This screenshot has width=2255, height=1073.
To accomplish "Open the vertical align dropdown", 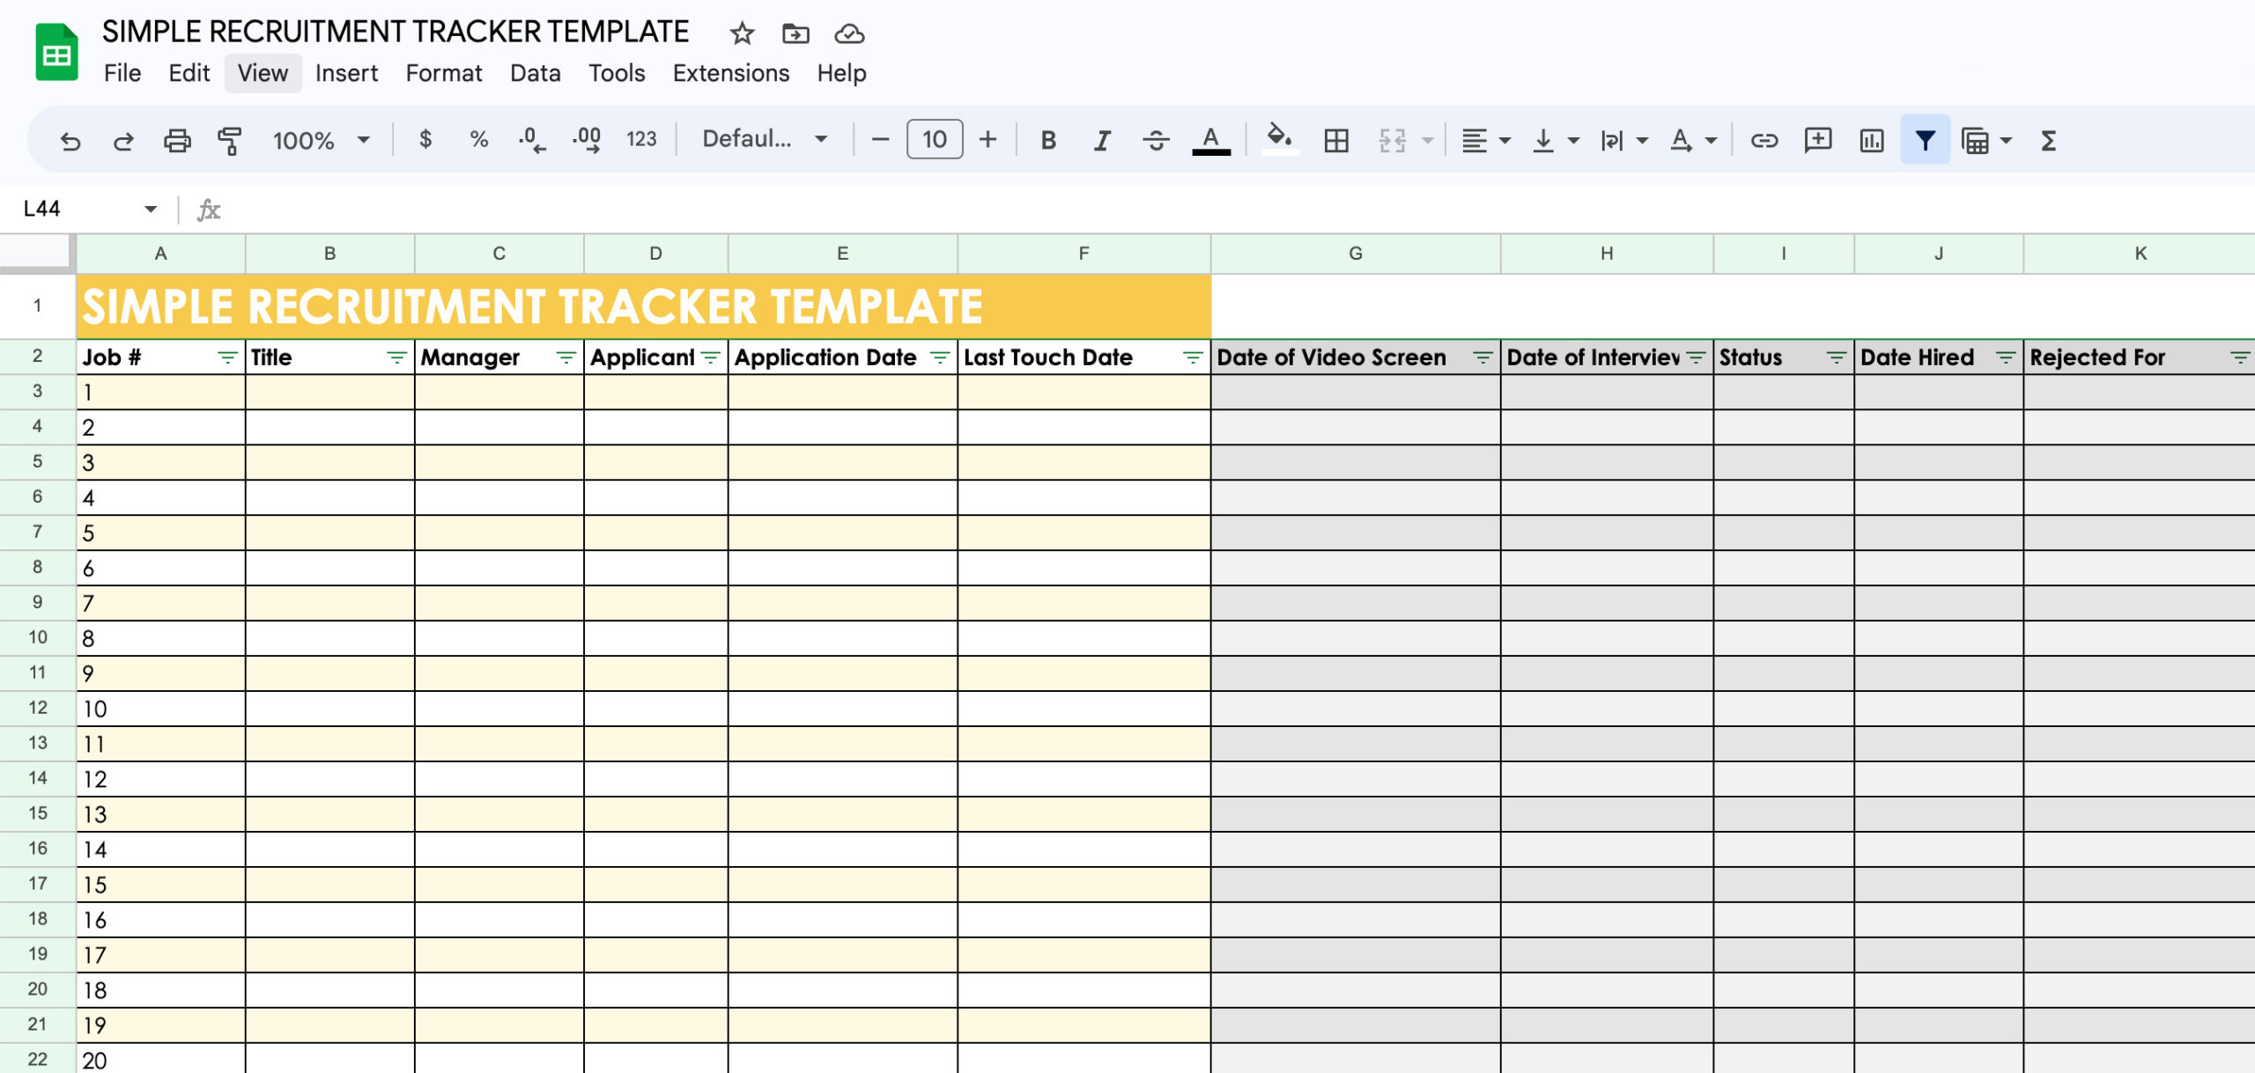I will (1556, 141).
